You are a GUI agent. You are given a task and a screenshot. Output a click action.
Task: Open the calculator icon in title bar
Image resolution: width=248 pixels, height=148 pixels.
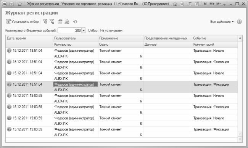(x=190, y=4)
